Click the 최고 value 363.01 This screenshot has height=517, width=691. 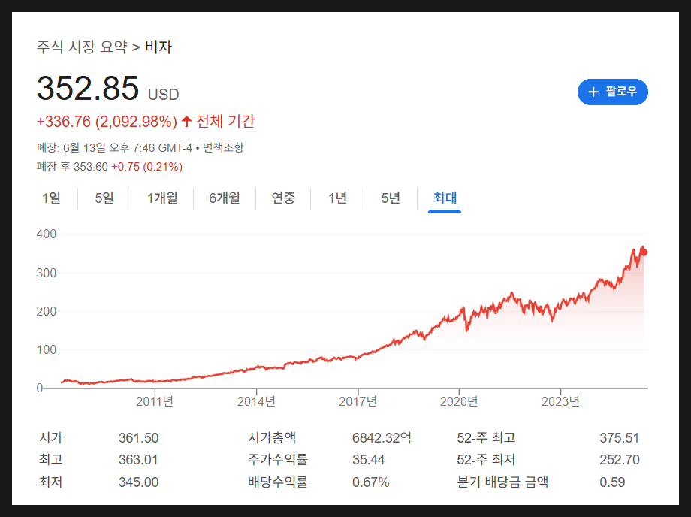(138, 460)
